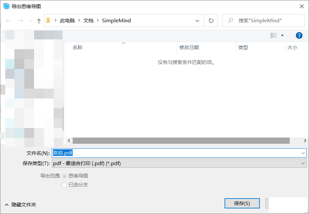309x214 pixels.
Task: Click the folder icon in address bar
Action: [x=48, y=21]
